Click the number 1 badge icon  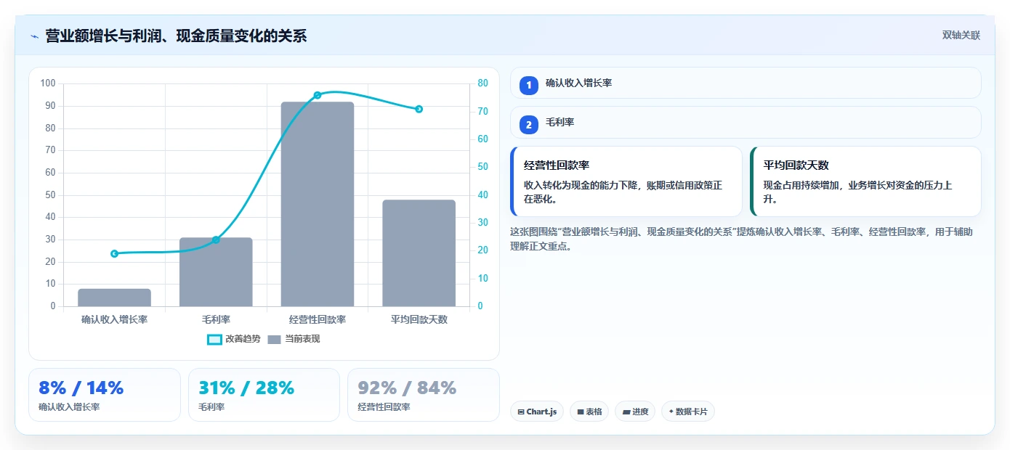pos(529,85)
